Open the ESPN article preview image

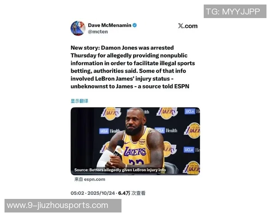(x=135, y=141)
